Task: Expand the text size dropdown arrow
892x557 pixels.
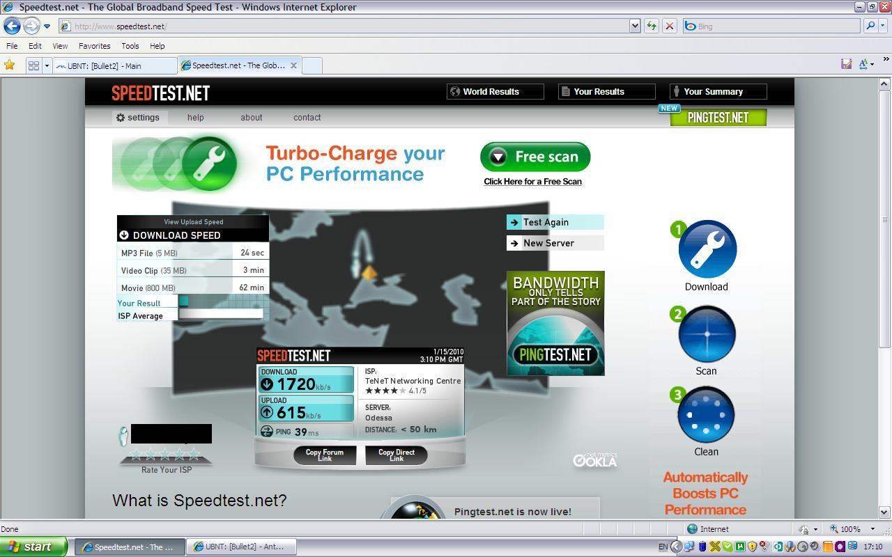Action: tap(872, 65)
